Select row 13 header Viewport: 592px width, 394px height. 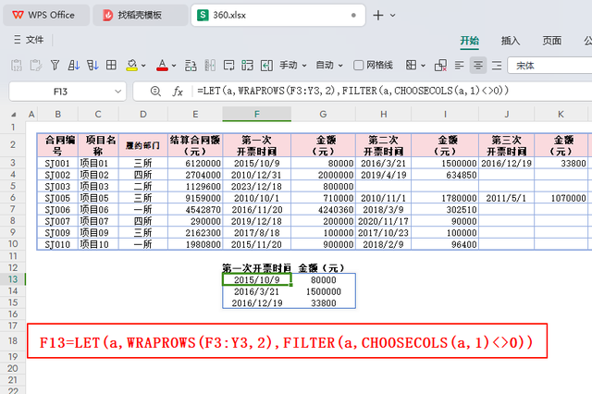click(13, 279)
